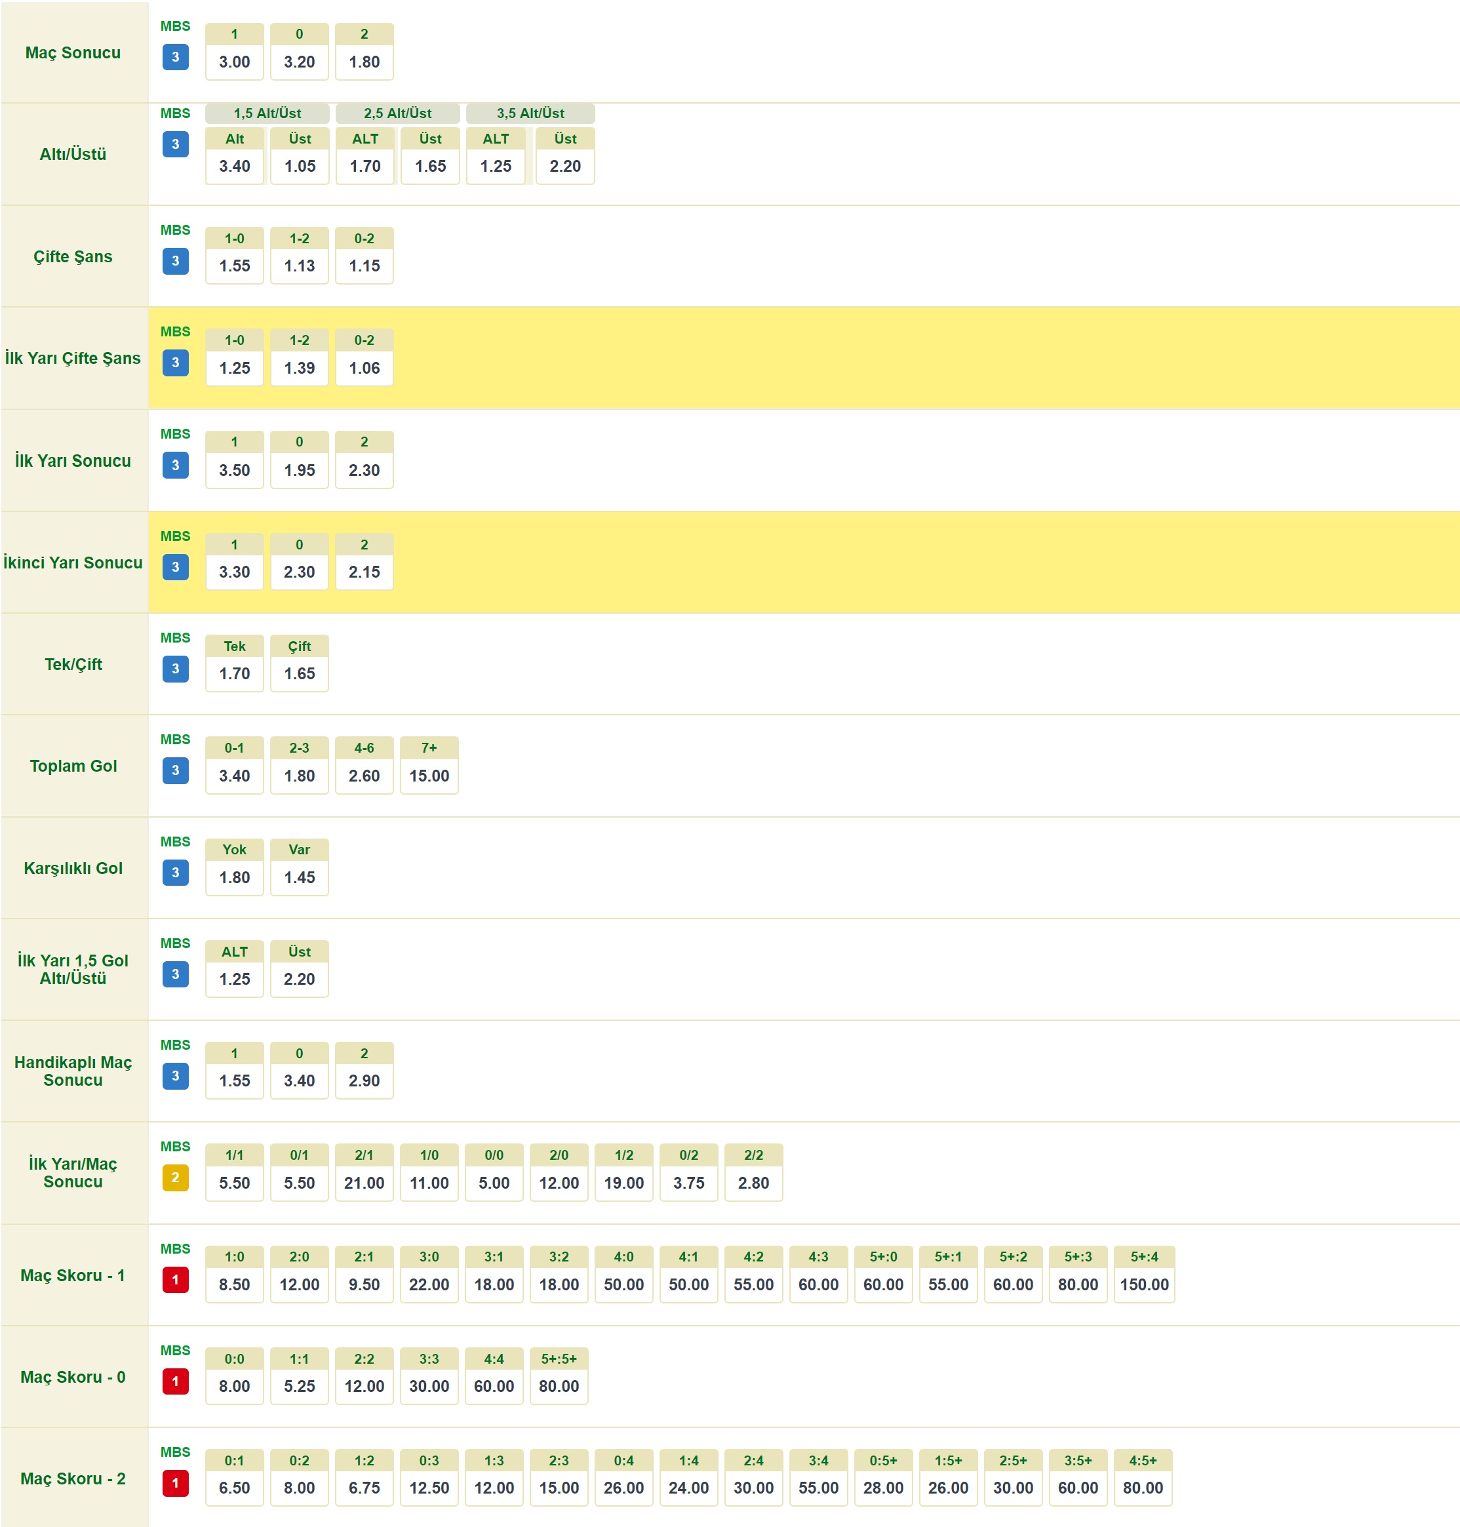Click the blue MBS 3 badge for Toplam Gol

[x=175, y=770]
